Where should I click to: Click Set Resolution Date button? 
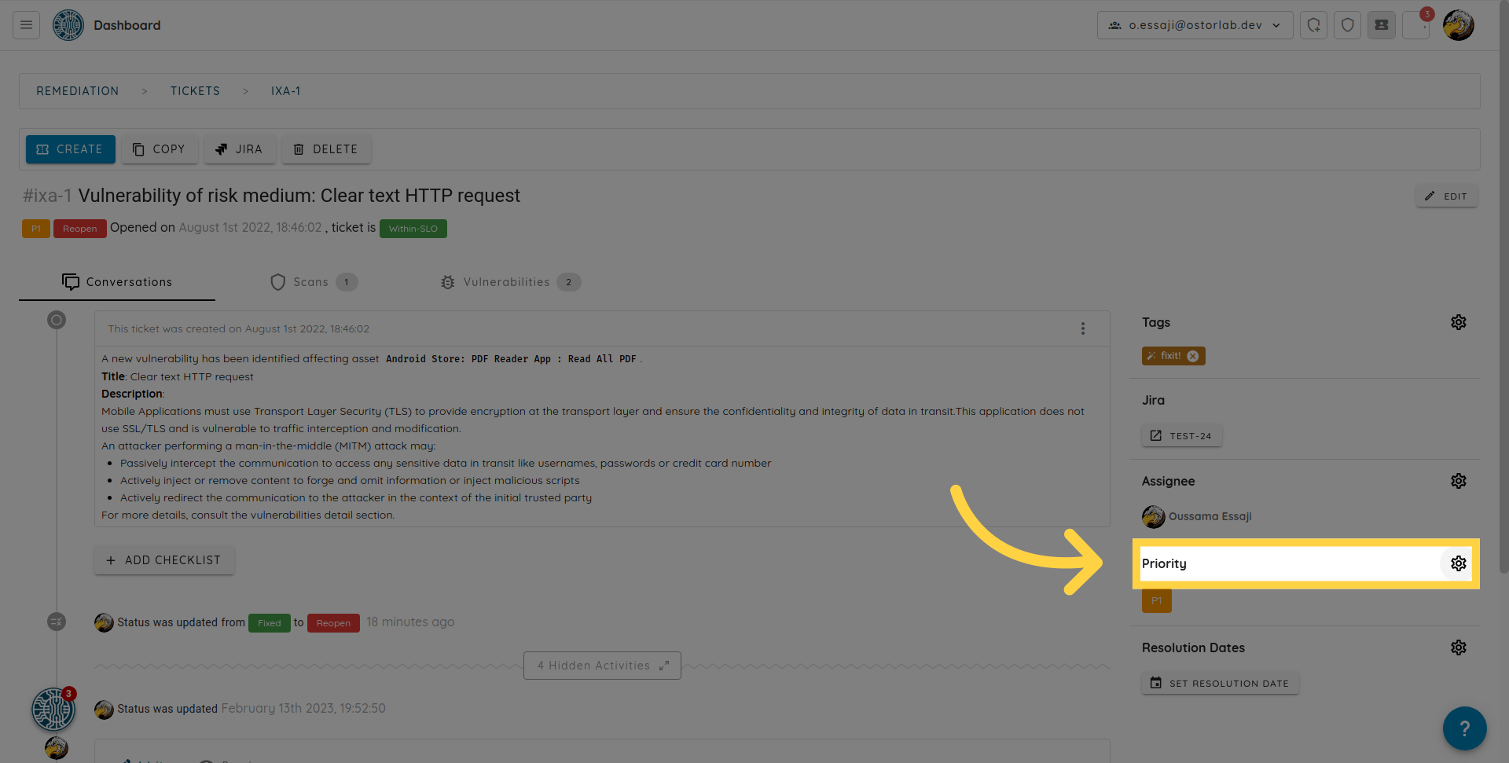pos(1220,684)
